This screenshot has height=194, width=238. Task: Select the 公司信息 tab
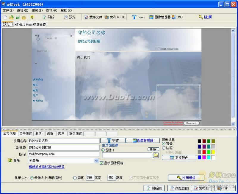click(10, 133)
